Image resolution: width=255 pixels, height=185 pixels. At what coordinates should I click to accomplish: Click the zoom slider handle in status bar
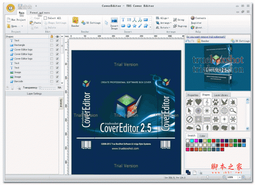[x=207, y=177]
